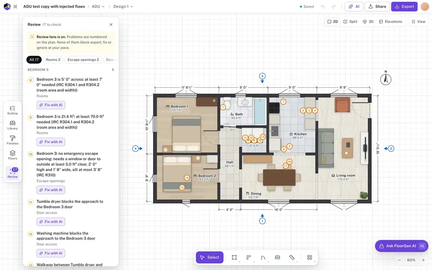Viewport: 432px width, 270px height.
Task: Open the ADU project dropdown
Action: pyautogui.click(x=98, y=7)
